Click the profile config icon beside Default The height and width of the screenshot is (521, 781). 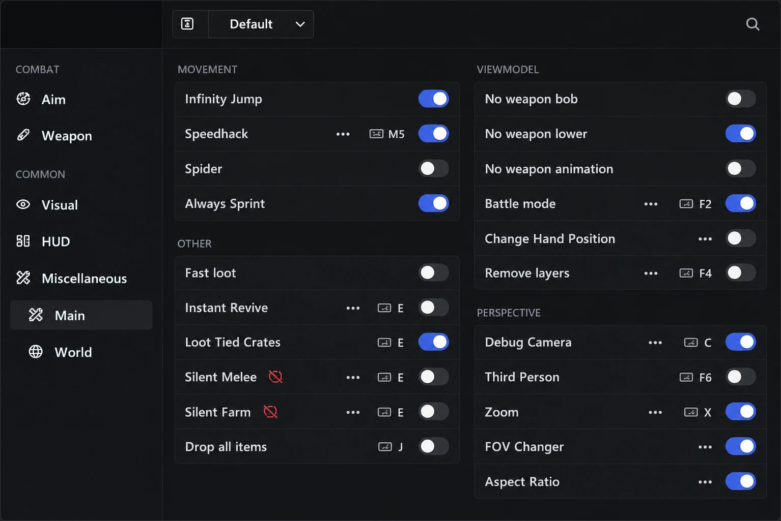click(187, 24)
